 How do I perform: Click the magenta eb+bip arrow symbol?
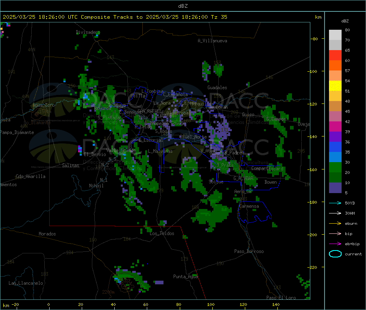335,244
